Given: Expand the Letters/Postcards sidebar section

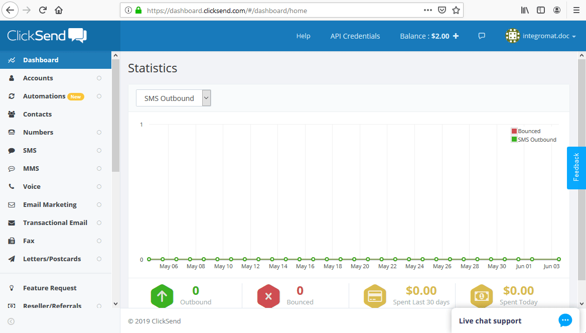Looking at the screenshot, I should (x=99, y=259).
